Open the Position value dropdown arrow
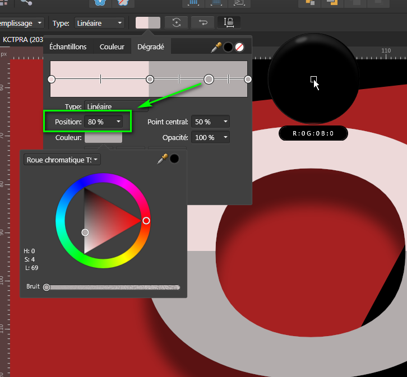The image size is (407, 377). coord(118,122)
